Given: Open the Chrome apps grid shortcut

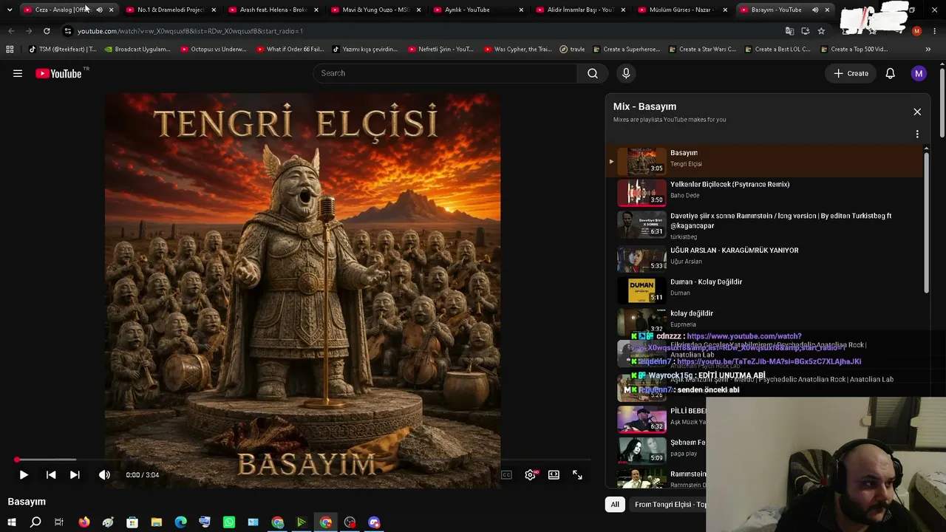Looking at the screenshot, I should pos(10,50).
